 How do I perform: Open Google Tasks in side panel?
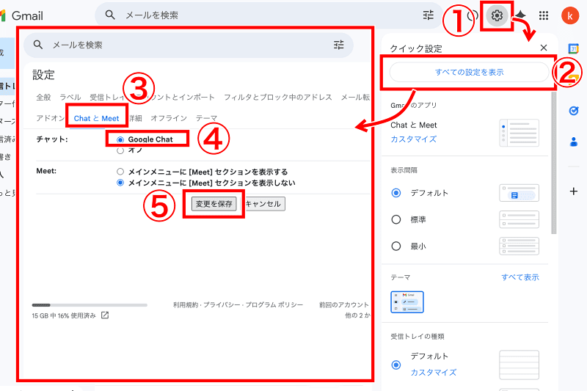[574, 111]
